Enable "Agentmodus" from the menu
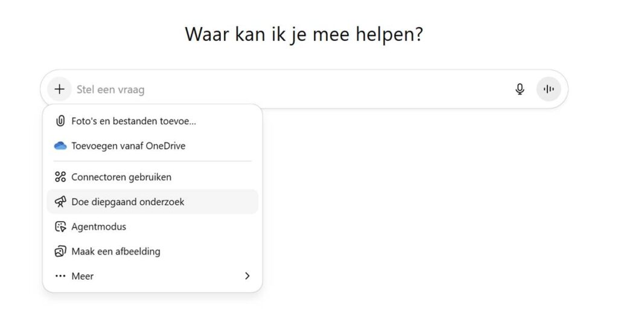This screenshot has height=319, width=618. tap(98, 227)
